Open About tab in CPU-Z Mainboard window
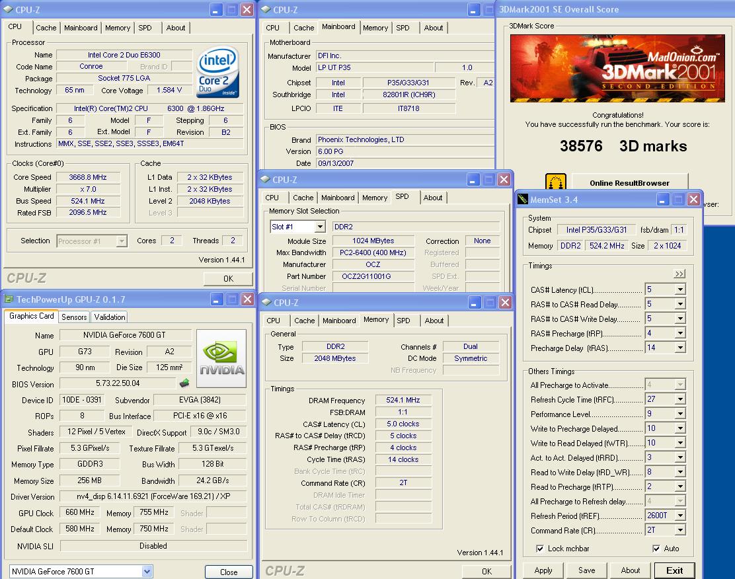This screenshot has height=579, width=735. click(x=434, y=28)
